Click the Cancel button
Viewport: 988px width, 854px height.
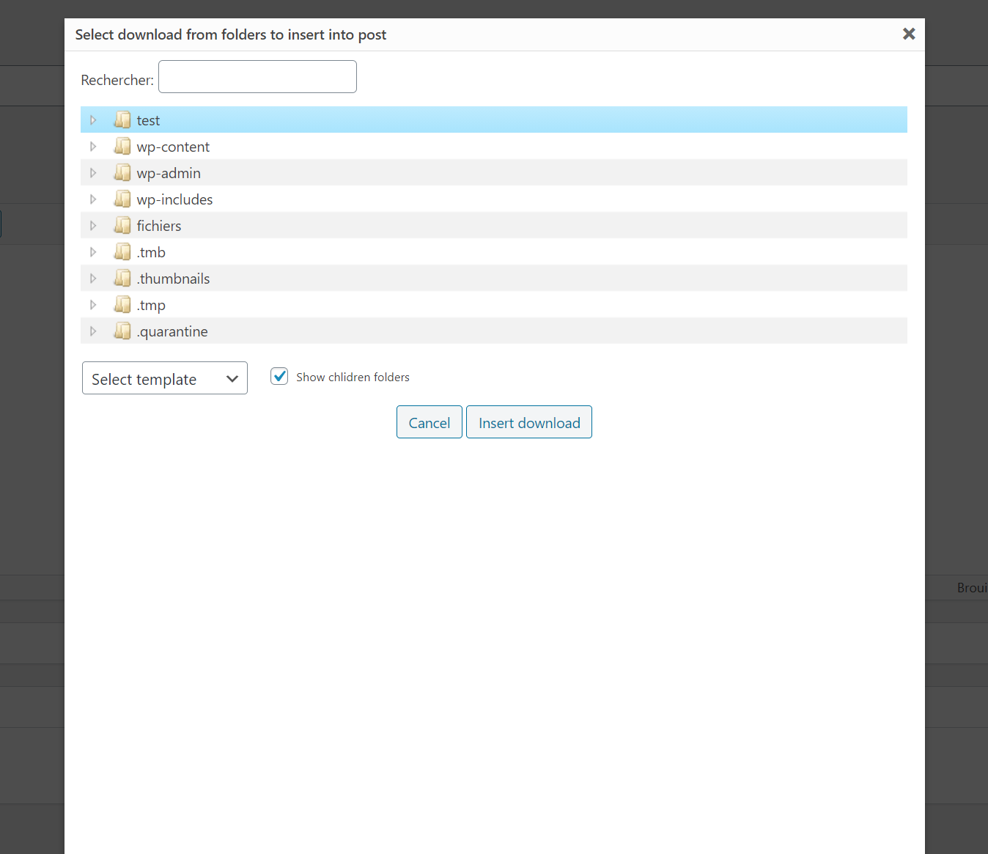click(x=430, y=422)
